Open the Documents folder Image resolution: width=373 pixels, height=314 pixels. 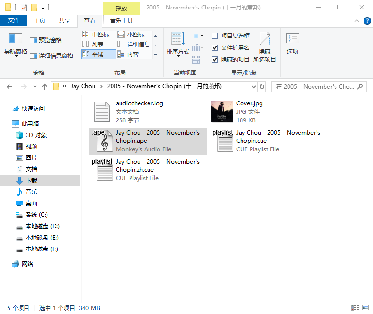[x=27, y=169]
